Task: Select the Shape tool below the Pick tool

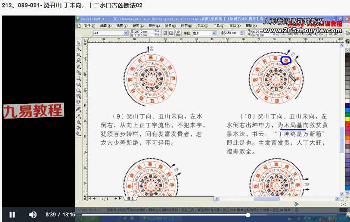Action: pos(79,49)
